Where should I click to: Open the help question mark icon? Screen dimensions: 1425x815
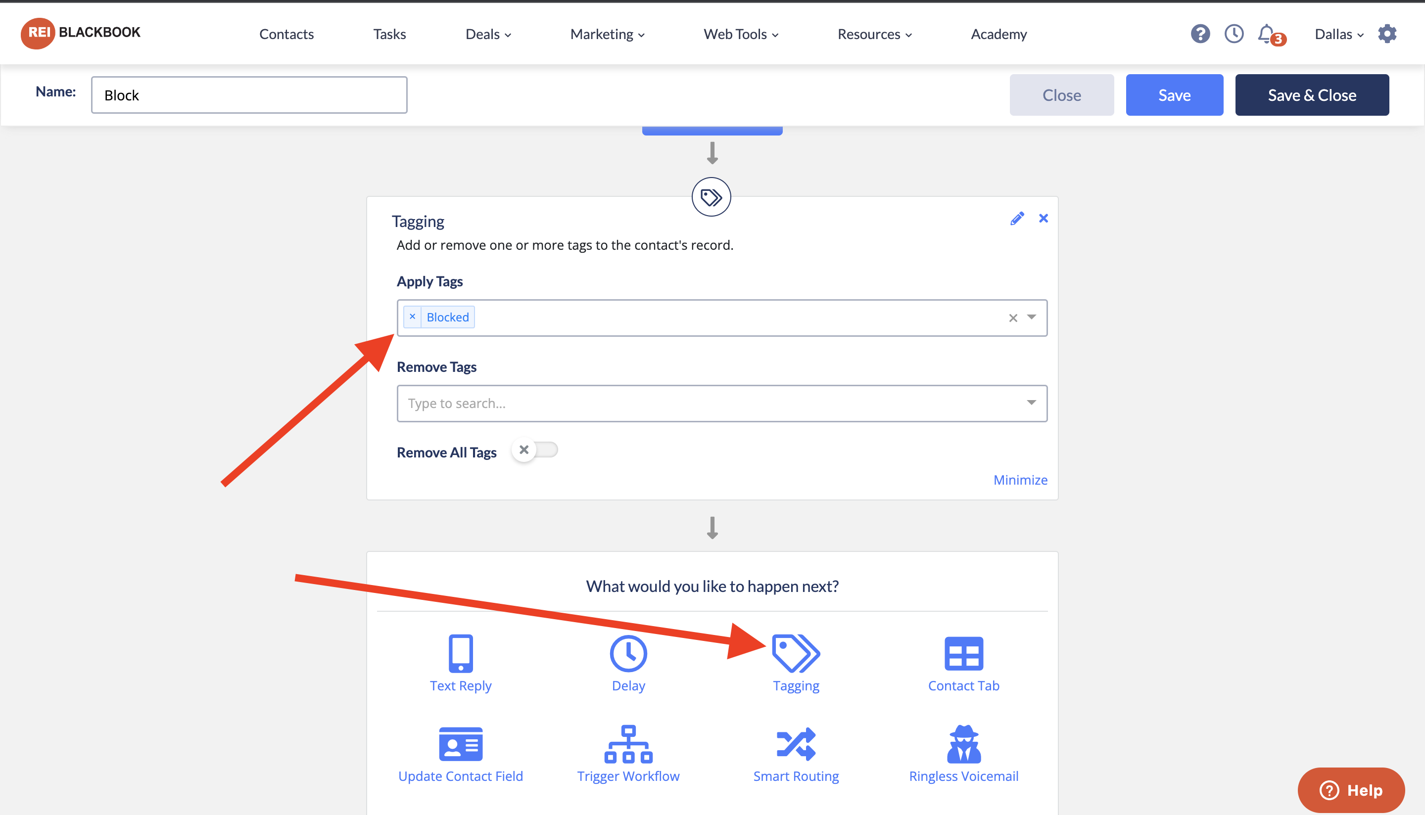coord(1200,34)
